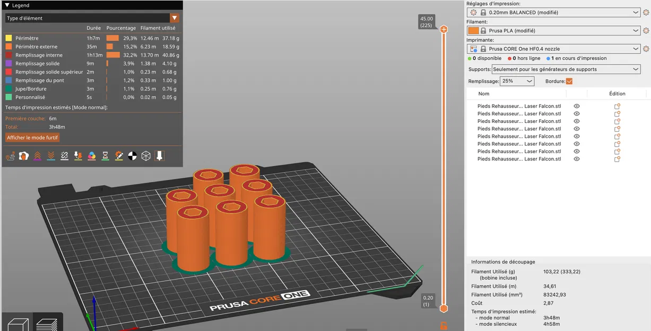The height and width of the screenshot is (331, 651).
Task: Click edit icon of last Pieds Rehausseur object
Action: (x=617, y=159)
